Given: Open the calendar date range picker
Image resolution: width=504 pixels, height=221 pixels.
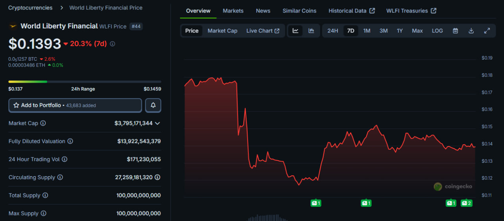Looking at the screenshot, I should click(x=455, y=31).
